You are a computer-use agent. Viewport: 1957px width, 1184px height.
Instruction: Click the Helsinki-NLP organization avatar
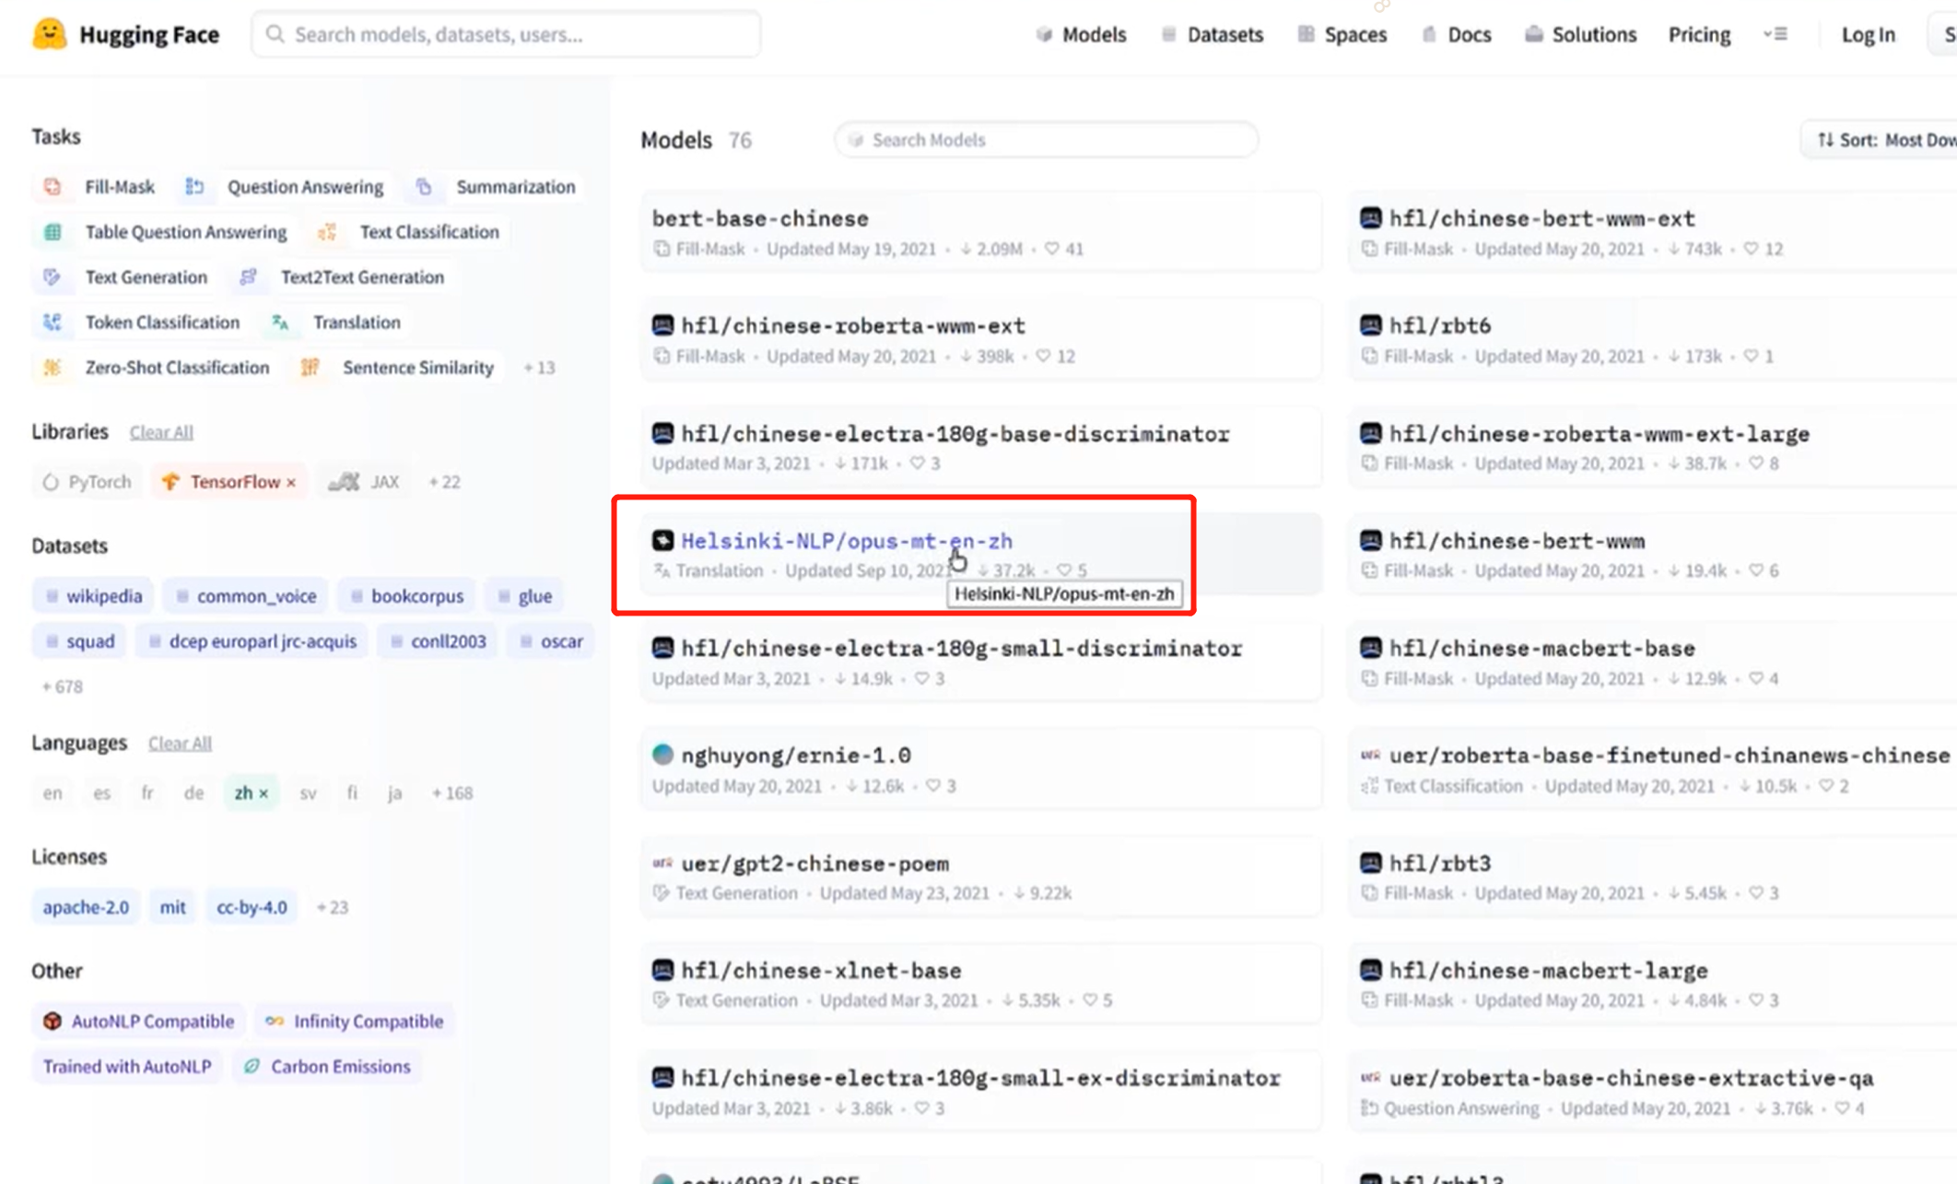click(x=662, y=541)
